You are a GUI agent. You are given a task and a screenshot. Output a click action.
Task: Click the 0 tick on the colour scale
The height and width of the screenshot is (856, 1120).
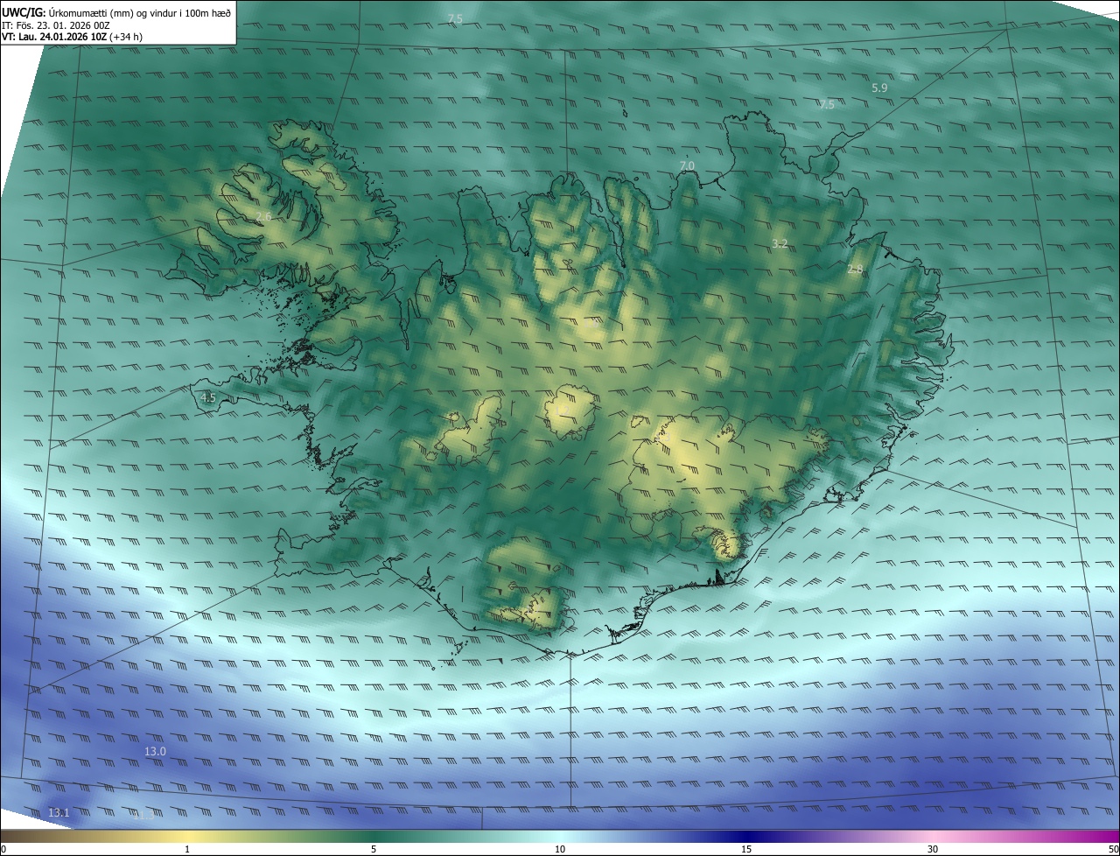pos(3,849)
